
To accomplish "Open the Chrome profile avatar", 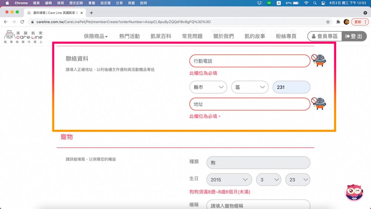I will click(x=347, y=22).
